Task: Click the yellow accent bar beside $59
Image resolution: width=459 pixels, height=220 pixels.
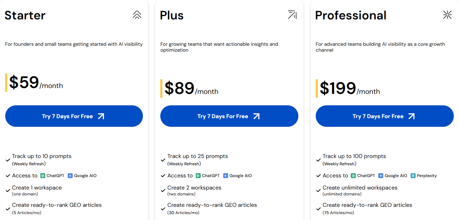Action: pos(6,83)
